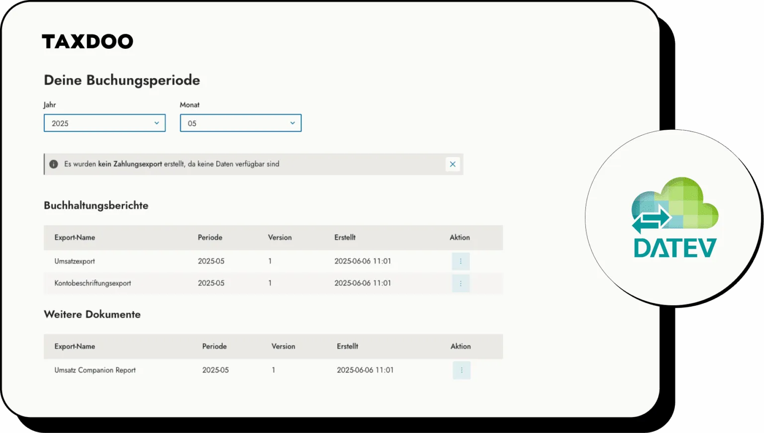Click the Kontobeschriftungsexport created date 2025-06-06 11:01
The height and width of the screenshot is (433, 764).
pyautogui.click(x=363, y=283)
